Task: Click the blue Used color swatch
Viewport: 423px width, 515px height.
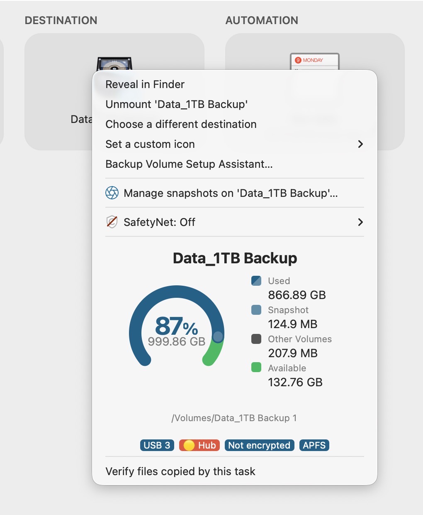Action: click(256, 281)
